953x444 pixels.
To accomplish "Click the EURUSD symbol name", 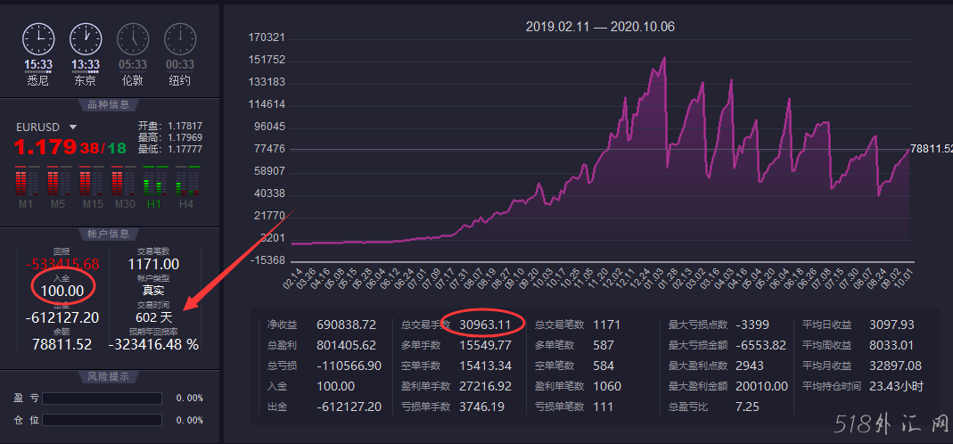I will pyautogui.click(x=37, y=127).
